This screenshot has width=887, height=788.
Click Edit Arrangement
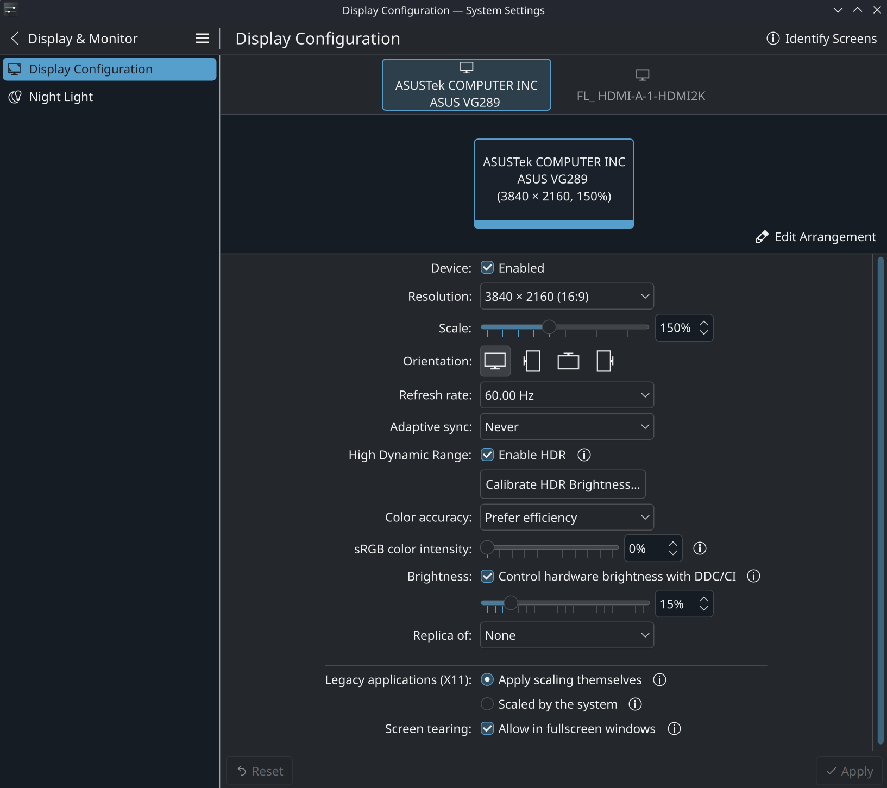[816, 237]
